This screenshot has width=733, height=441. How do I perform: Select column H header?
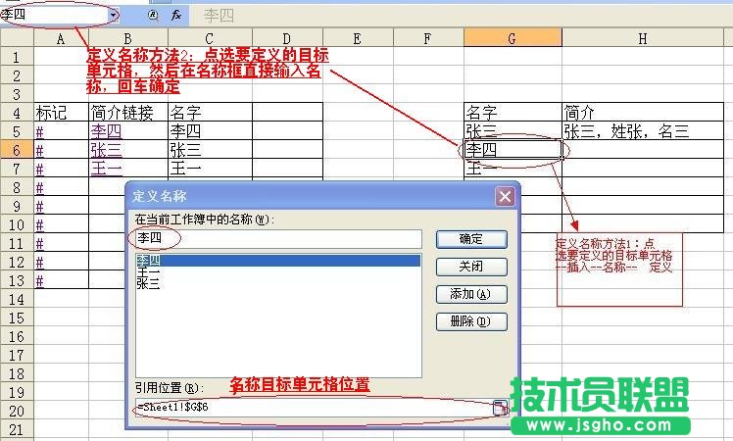(x=643, y=38)
